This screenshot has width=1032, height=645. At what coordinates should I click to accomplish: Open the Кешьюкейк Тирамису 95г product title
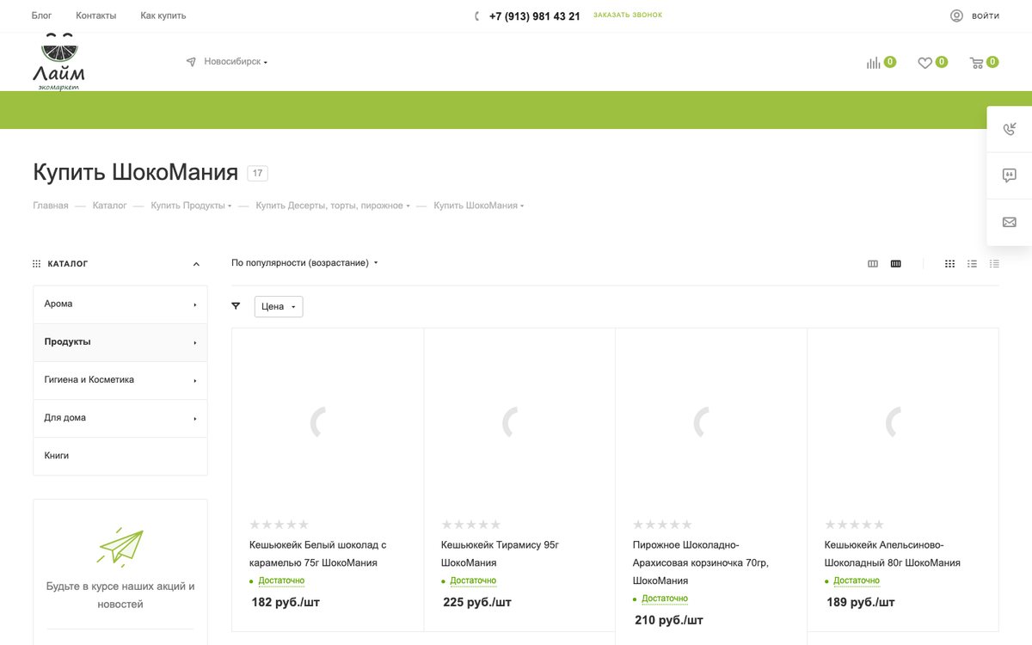(x=500, y=554)
